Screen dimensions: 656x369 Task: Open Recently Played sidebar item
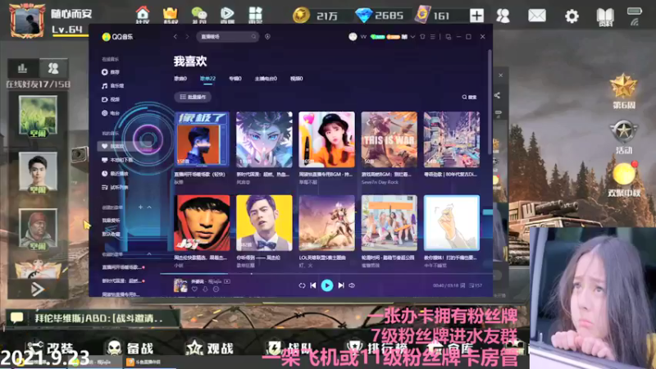coord(115,173)
